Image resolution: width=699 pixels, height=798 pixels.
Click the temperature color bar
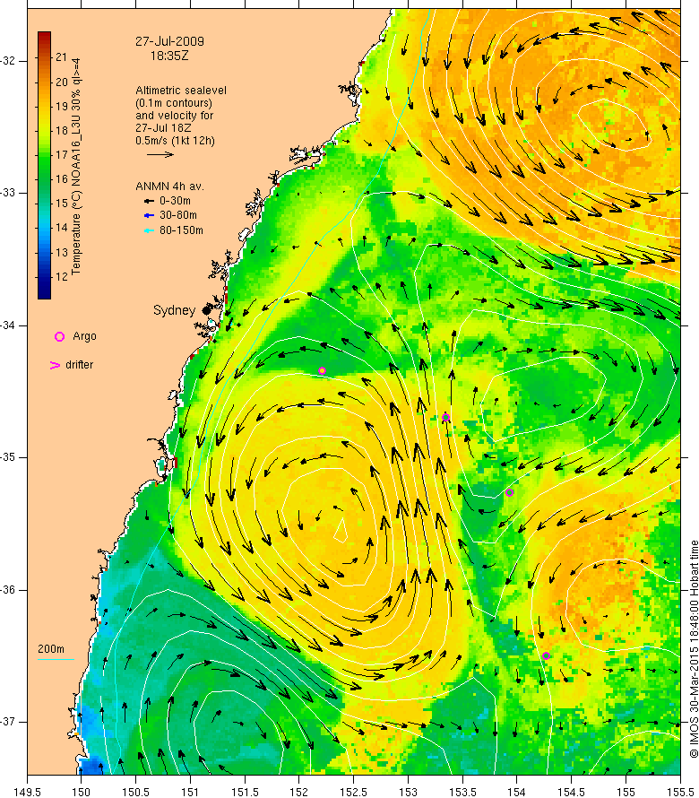tap(44, 165)
